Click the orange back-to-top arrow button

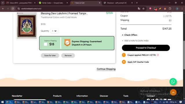point(173,92)
